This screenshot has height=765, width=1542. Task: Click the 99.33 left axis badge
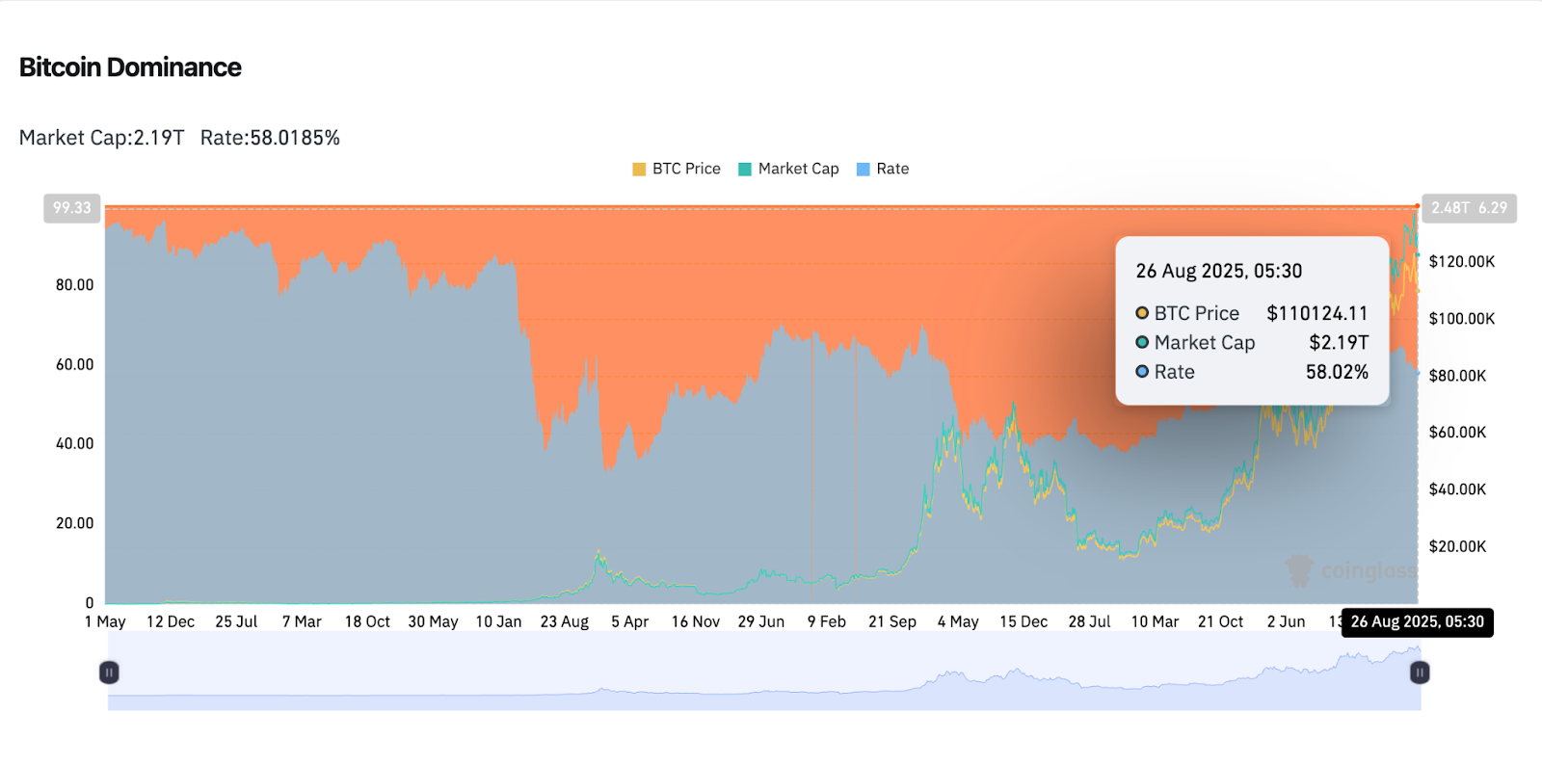point(72,208)
